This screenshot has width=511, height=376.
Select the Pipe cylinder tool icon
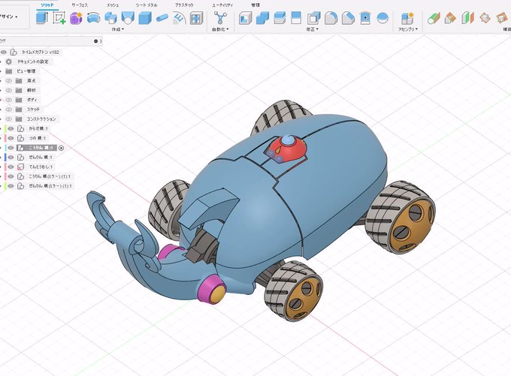point(162,17)
